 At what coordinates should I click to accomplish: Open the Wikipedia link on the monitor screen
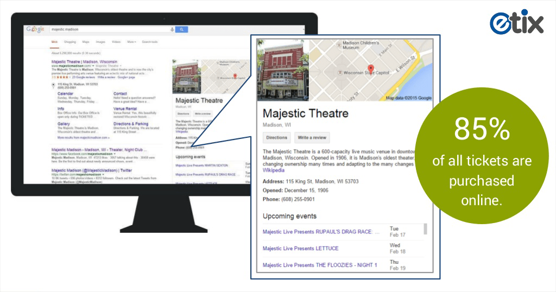coord(181,131)
